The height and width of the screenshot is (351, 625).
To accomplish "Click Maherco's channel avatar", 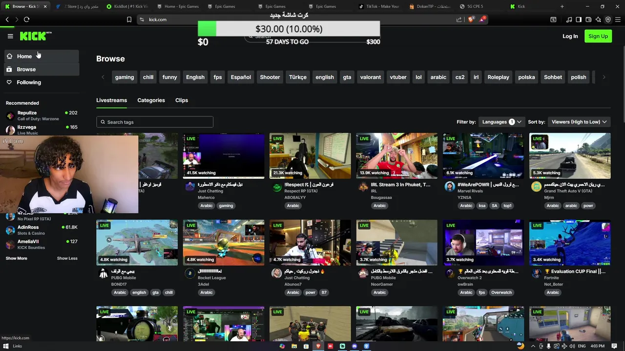I will (189, 187).
